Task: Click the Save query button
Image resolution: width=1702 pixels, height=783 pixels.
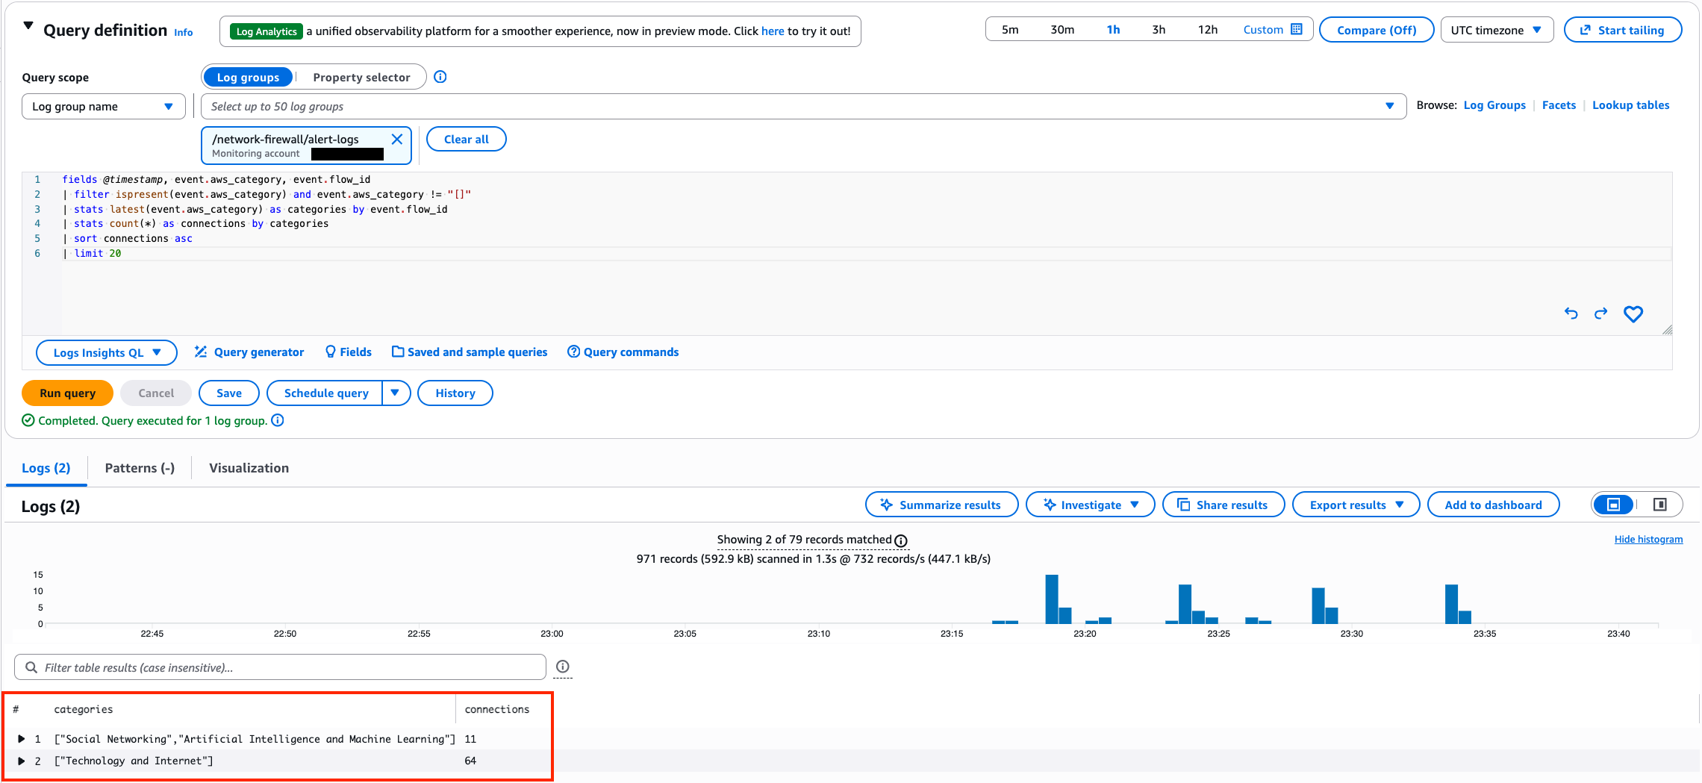Action: (x=228, y=393)
